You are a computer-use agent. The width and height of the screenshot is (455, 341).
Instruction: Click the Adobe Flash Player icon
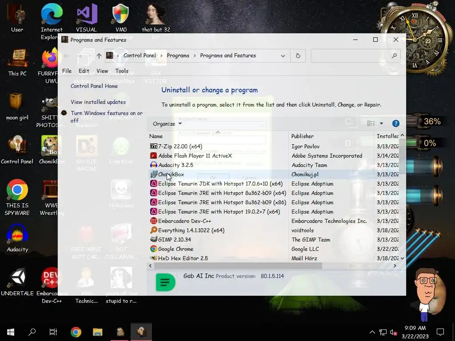[x=153, y=156]
